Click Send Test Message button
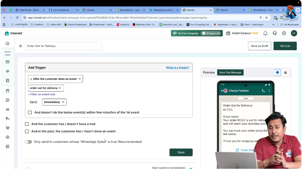The image size is (302, 169). [x=230, y=72]
